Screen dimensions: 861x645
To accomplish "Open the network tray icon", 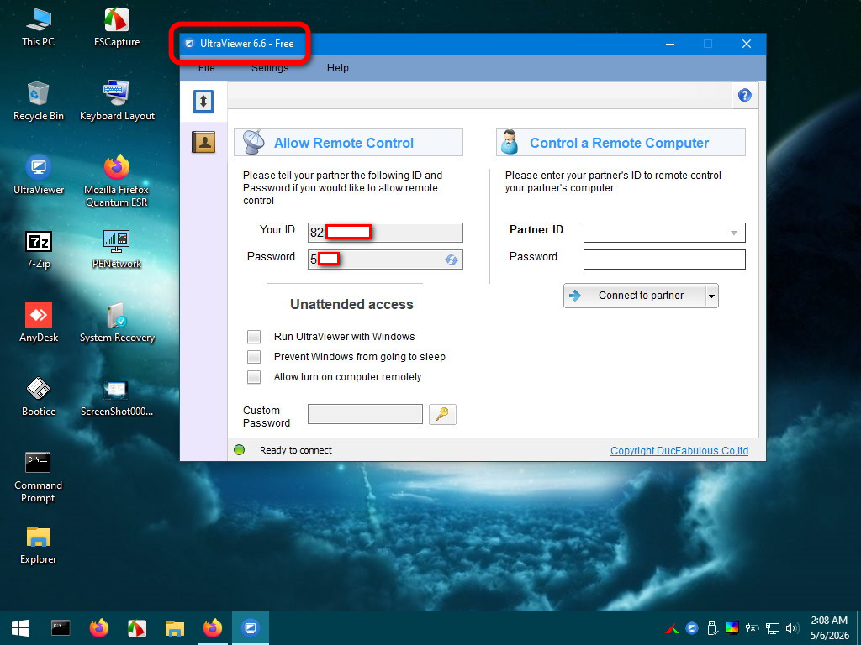I will [773, 628].
